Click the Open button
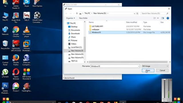This screenshot has height=103, width=183. [148, 70]
